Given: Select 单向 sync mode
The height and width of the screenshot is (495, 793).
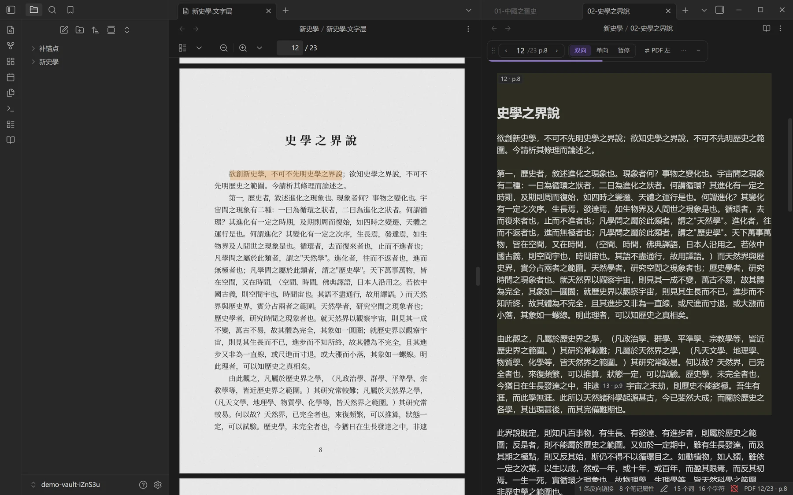Looking at the screenshot, I should [602, 51].
